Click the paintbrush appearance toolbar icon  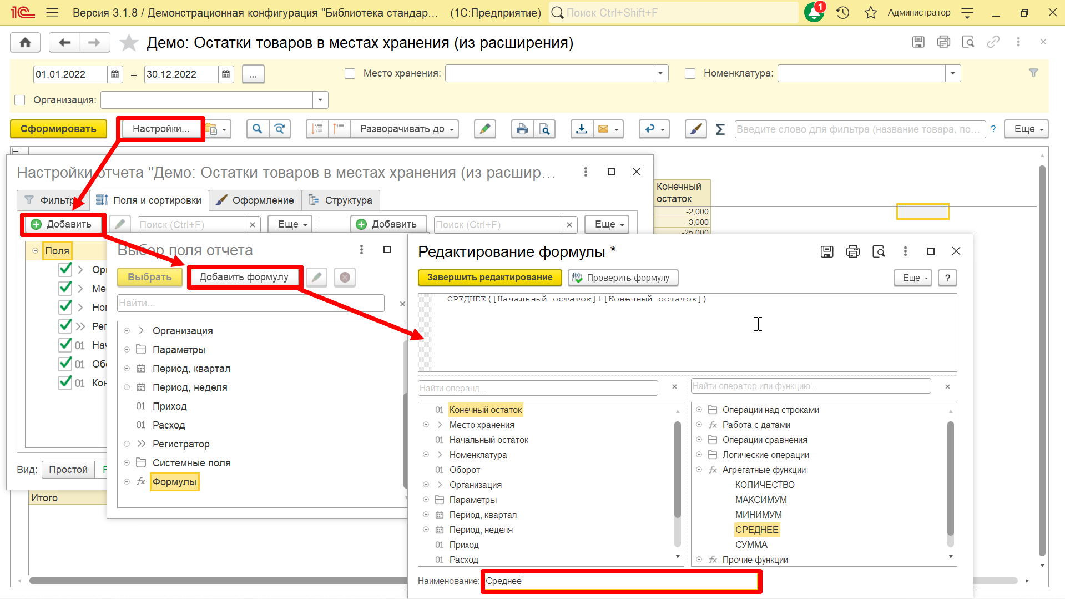click(x=695, y=129)
